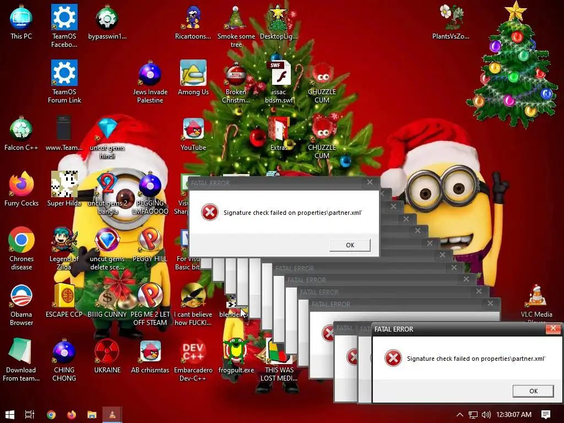The height and width of the screenshot is (423, 564).
Task: Open the 12:30:07 AM clock
Action: pos(514,414)
